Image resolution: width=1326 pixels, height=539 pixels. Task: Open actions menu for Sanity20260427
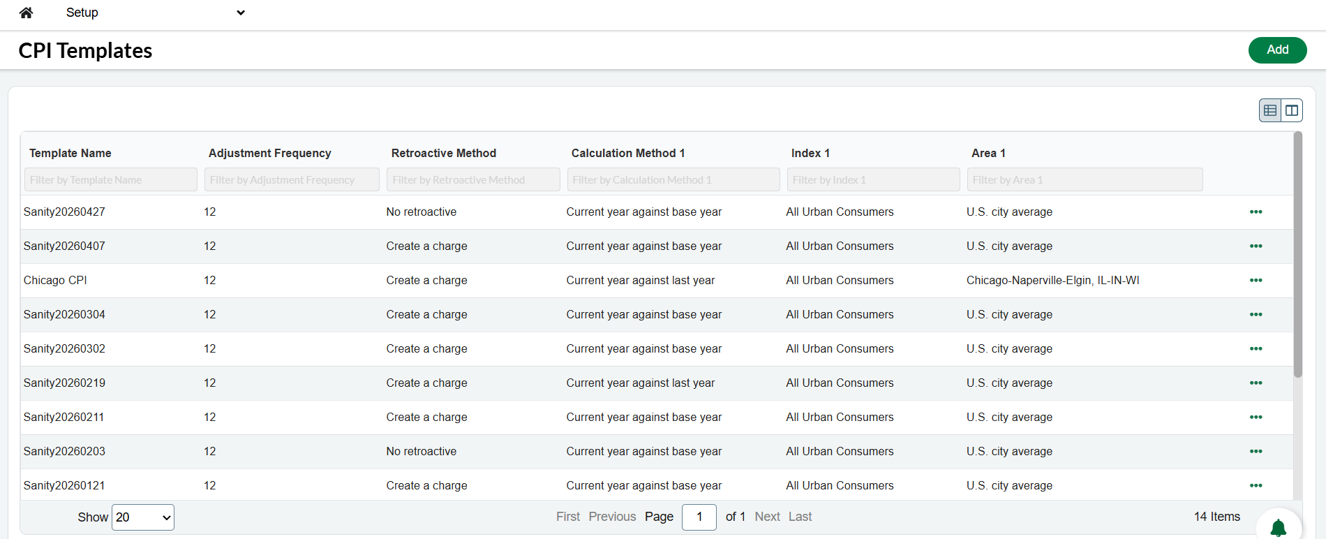coord(1256,212)
